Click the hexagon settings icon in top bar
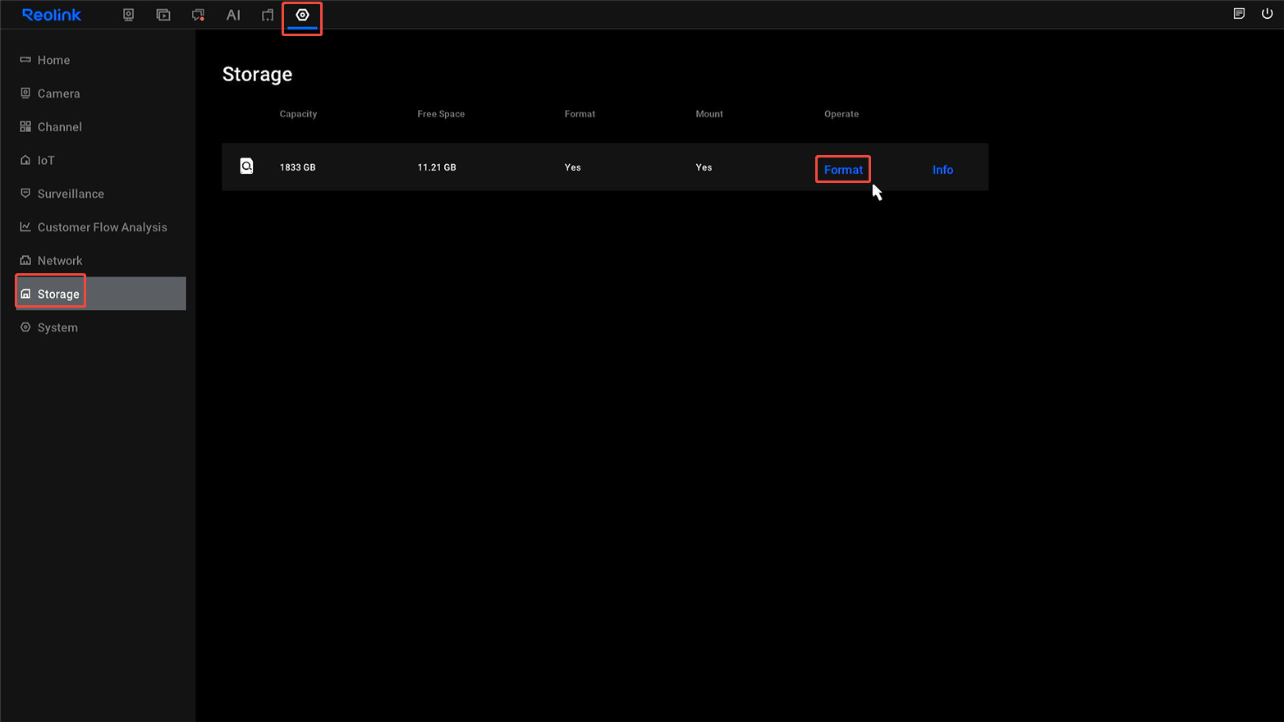Image resolution: width=1284 pixels, height=722 pixels. tap(302, 15)
